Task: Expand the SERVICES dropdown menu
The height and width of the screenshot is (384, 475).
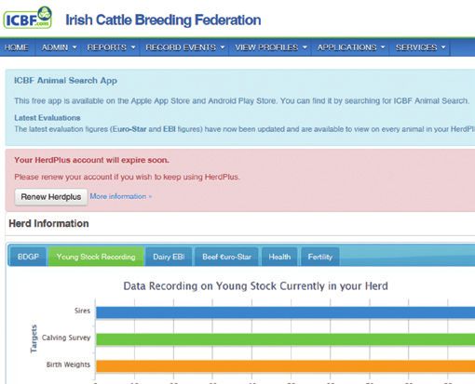Action: (420, 47)
